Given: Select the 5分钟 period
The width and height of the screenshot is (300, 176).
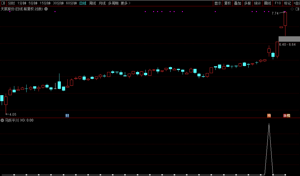Looking at the screenshot, I should click(x=33, y=3).
